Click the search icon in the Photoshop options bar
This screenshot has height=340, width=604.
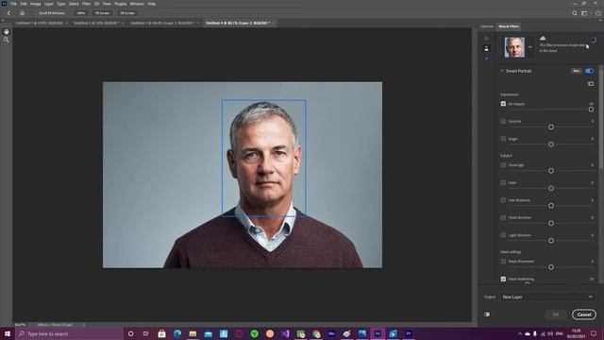click(575, 13)
